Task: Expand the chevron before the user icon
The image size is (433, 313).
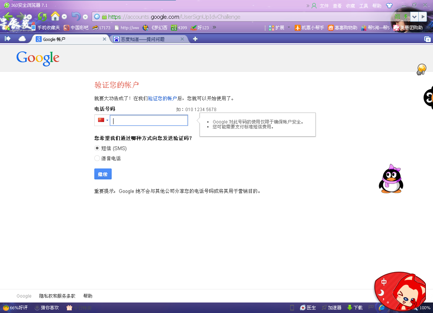Action: click(307, 6)
